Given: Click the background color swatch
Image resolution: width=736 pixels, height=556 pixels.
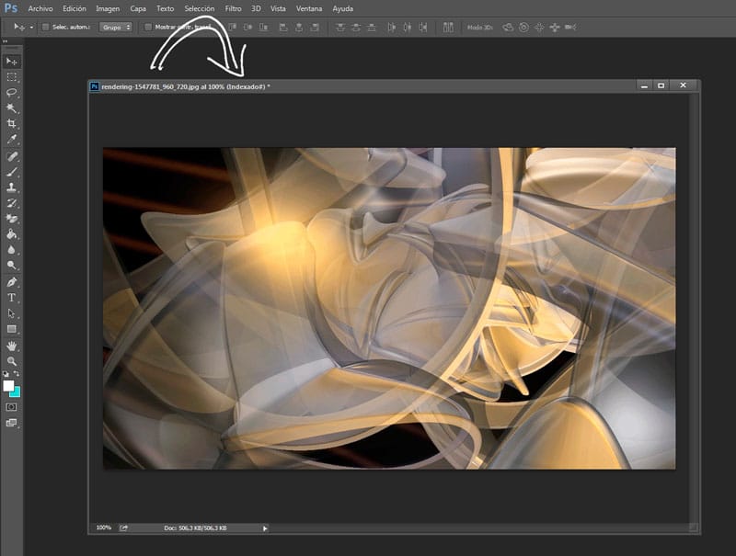Looking at the screenshot, I should tap(16, 391).
